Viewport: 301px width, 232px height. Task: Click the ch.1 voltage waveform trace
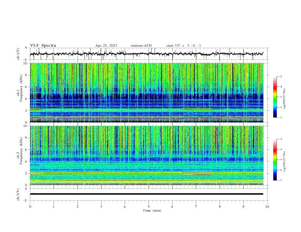(146, 54)
